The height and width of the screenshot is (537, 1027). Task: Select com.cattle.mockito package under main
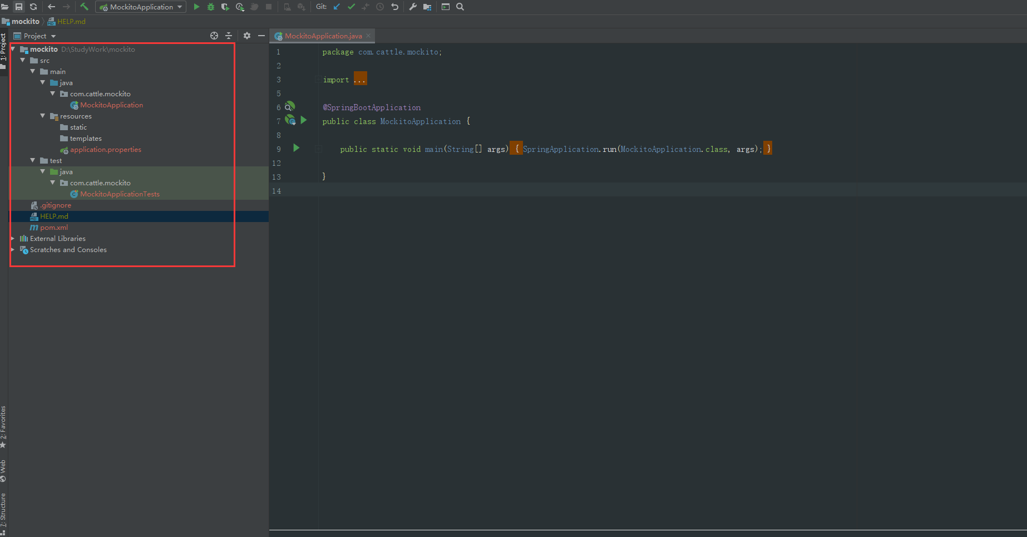tap(100, 93)
